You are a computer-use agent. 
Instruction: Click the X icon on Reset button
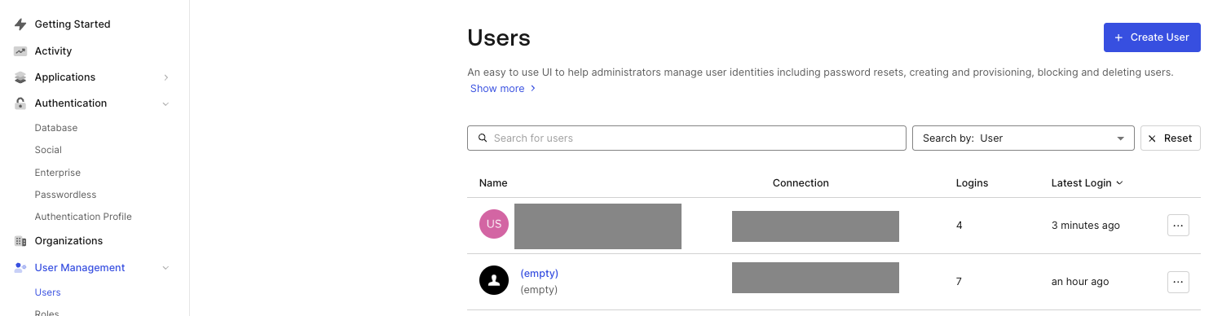click(x=1152, y=138)
